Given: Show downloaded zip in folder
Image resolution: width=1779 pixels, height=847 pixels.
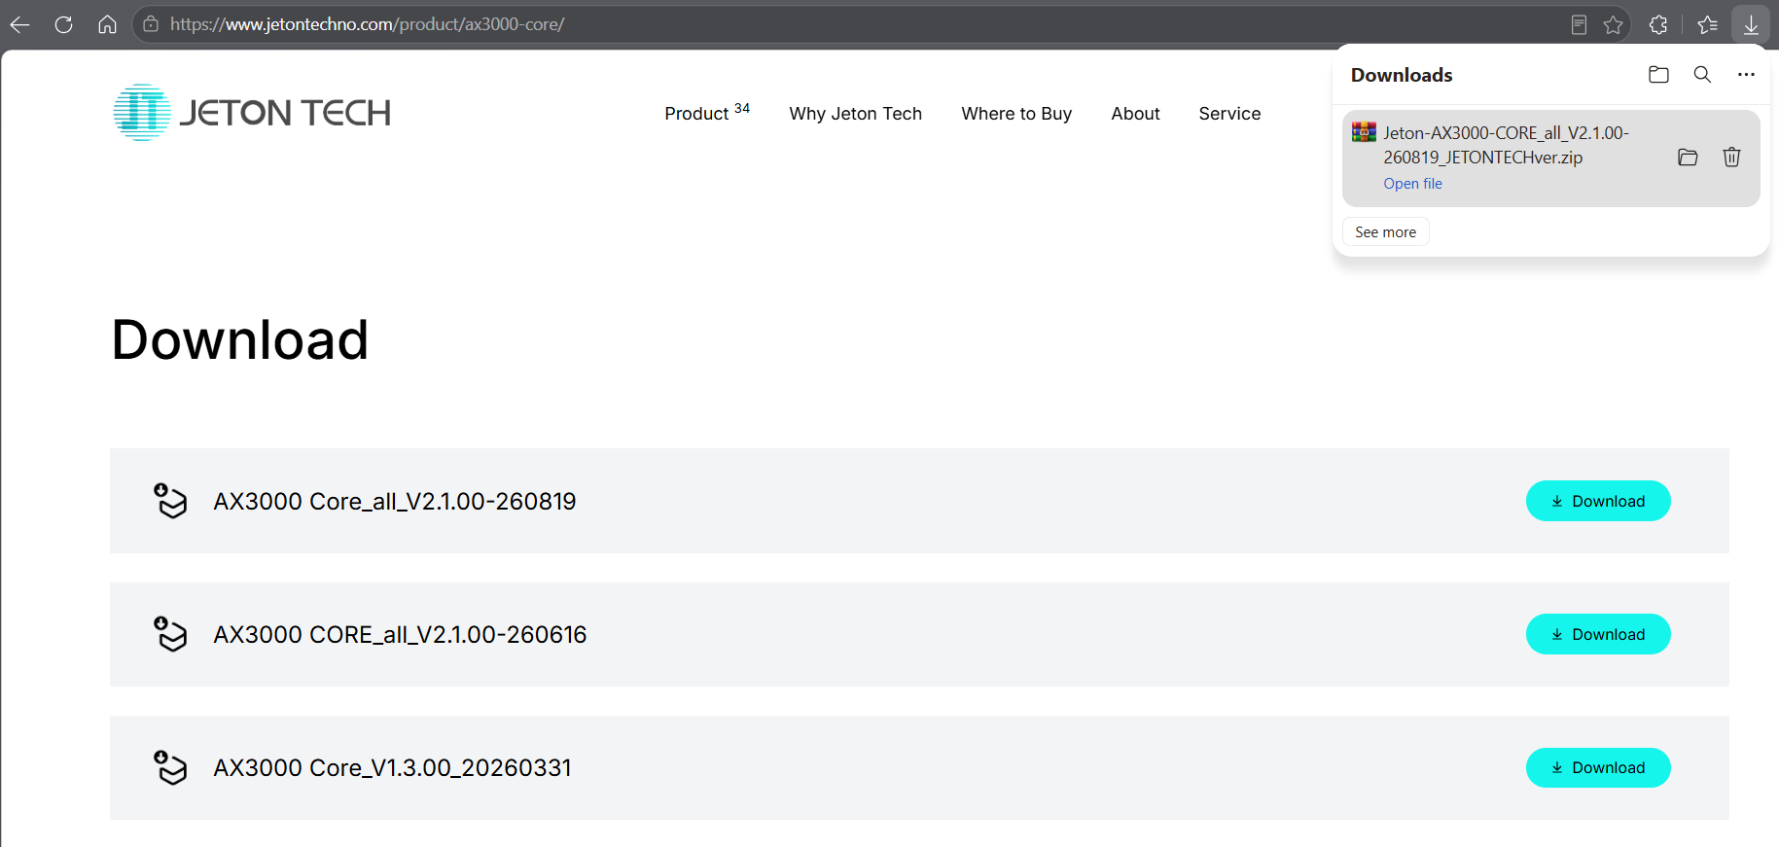Looking at the screenshot, I should click(1688, 158).
